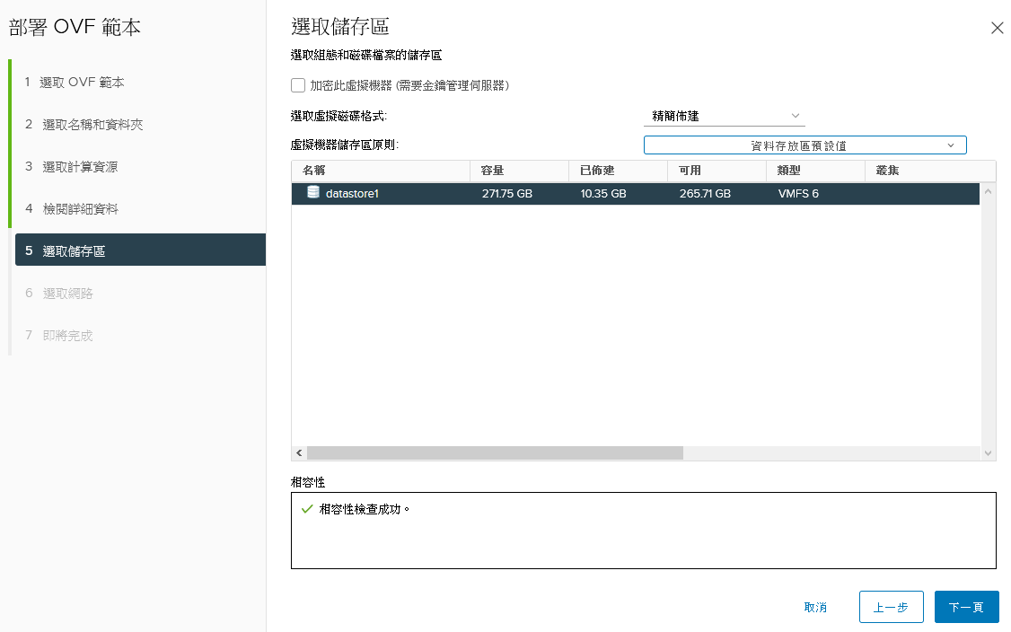Click the 265.71 GB free cell
The image size is (1011, 632).
click(705, 194)
